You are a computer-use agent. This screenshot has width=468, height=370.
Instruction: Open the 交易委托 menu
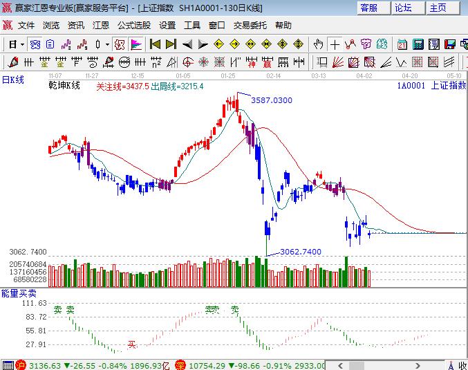point(250,25)
